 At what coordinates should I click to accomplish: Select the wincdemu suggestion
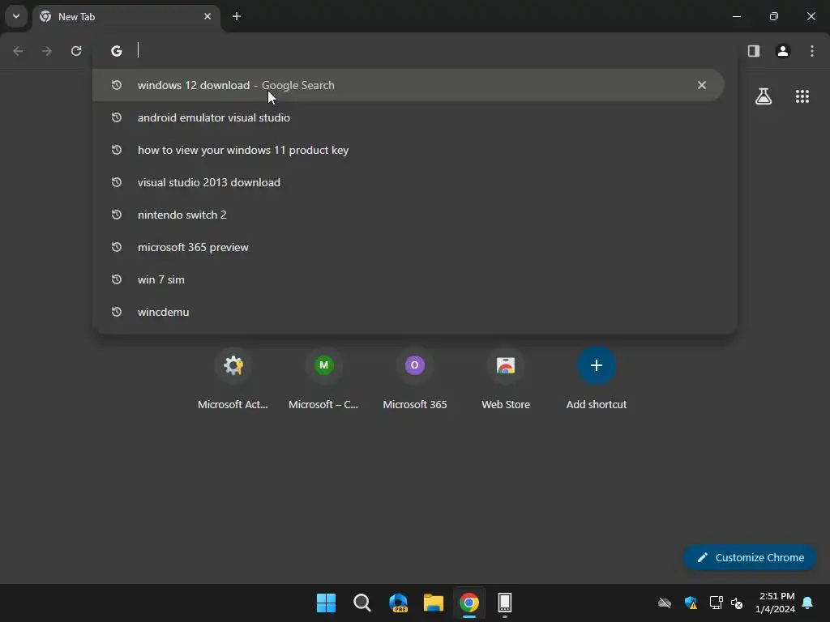409,312
